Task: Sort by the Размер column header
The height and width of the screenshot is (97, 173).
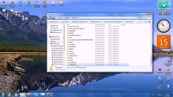Action: (x=123, y=25)
